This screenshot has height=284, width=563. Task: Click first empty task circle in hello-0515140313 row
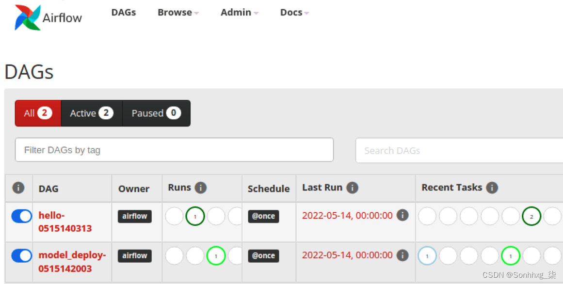[x=427, y=216]
